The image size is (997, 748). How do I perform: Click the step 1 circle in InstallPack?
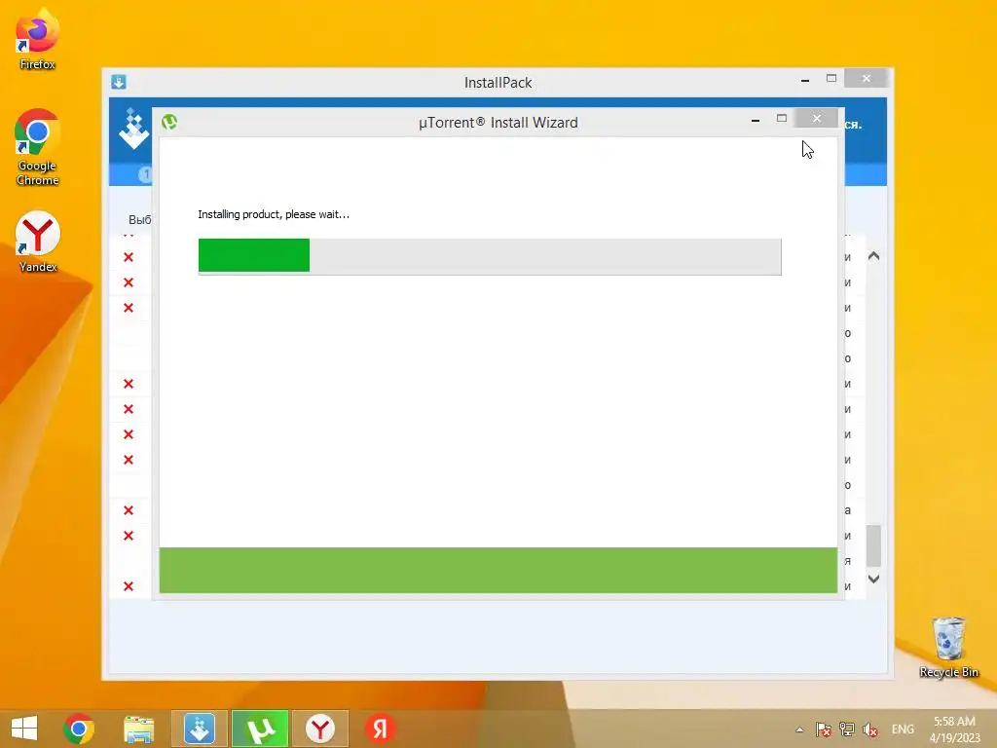(146, 173)
